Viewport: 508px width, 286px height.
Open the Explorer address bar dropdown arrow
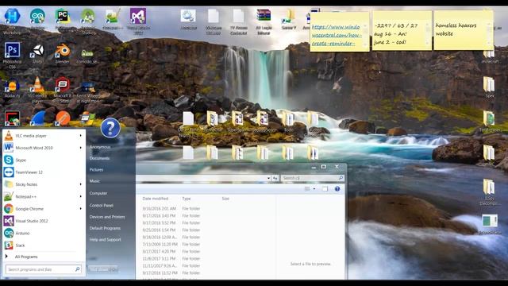click(x=268, y=178)
